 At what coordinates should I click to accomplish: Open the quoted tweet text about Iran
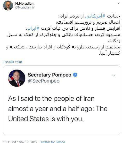point(58,109)
